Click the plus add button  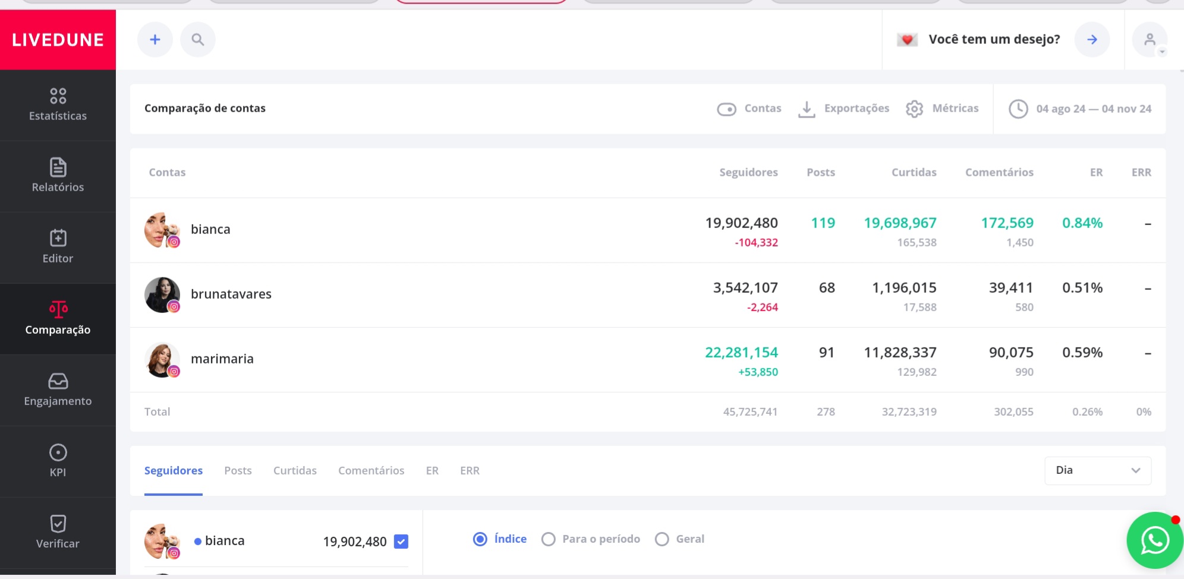point(155,40)
